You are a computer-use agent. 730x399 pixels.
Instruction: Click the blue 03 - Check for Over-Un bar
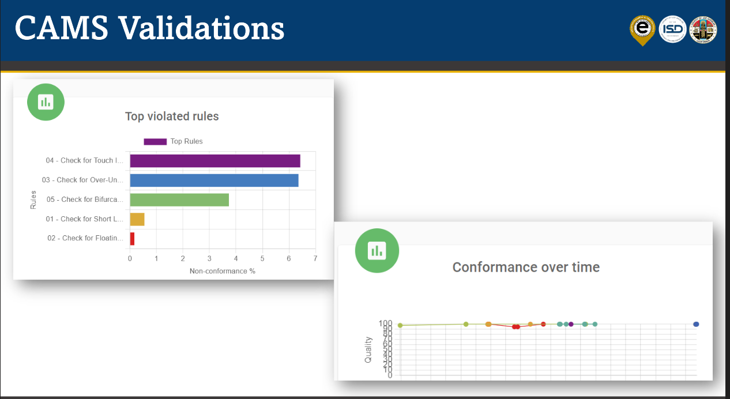214,180
